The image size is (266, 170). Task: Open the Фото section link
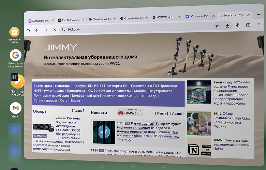[64, 101]
